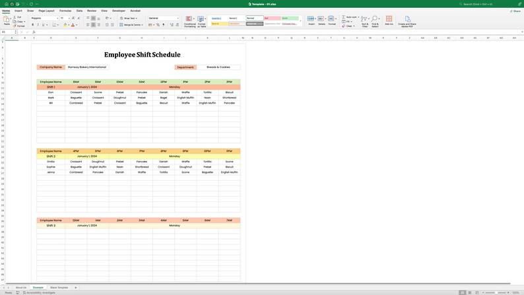
Task: Expand the Clear dropdown arrow
Action: 354,26
